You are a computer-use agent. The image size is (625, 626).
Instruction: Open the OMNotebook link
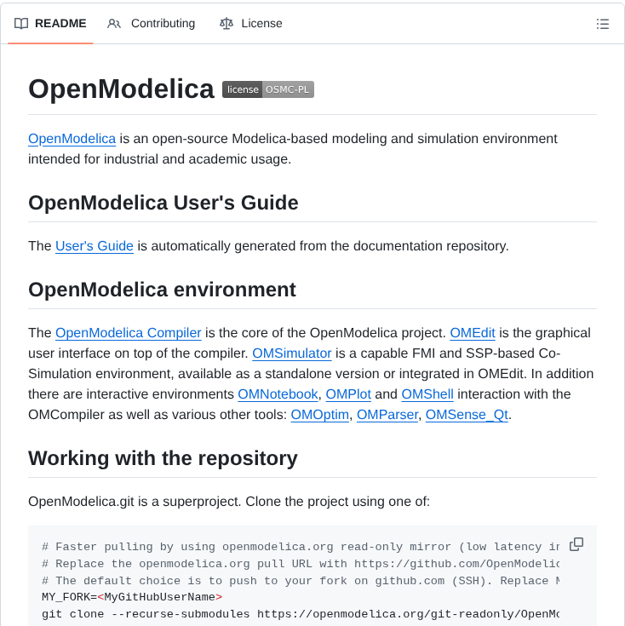278,394
